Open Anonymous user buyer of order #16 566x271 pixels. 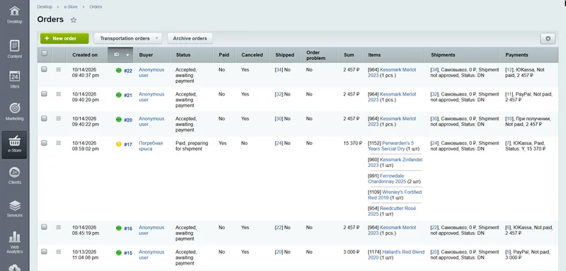[151, 231]
